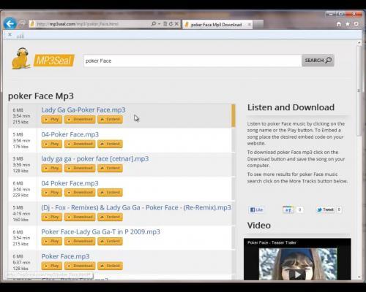The width and height of the screenshot is (366, 292).
Task: Open lady ga ga - poker face [cetnar].mp3
Action: coord(95,158)
